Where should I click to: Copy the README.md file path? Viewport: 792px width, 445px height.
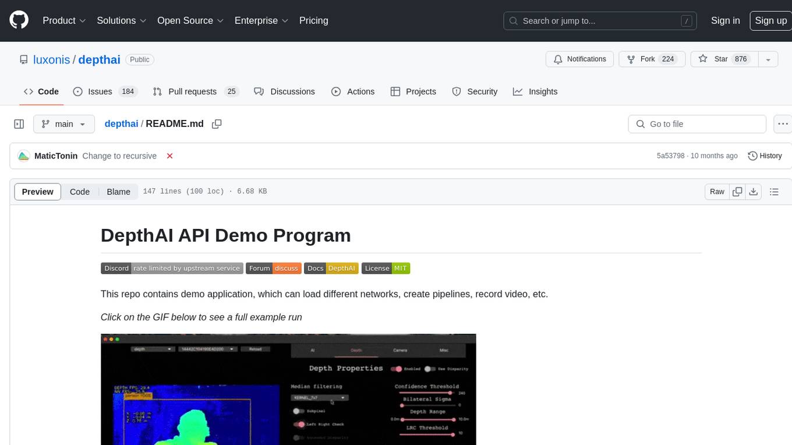(217, 124)
